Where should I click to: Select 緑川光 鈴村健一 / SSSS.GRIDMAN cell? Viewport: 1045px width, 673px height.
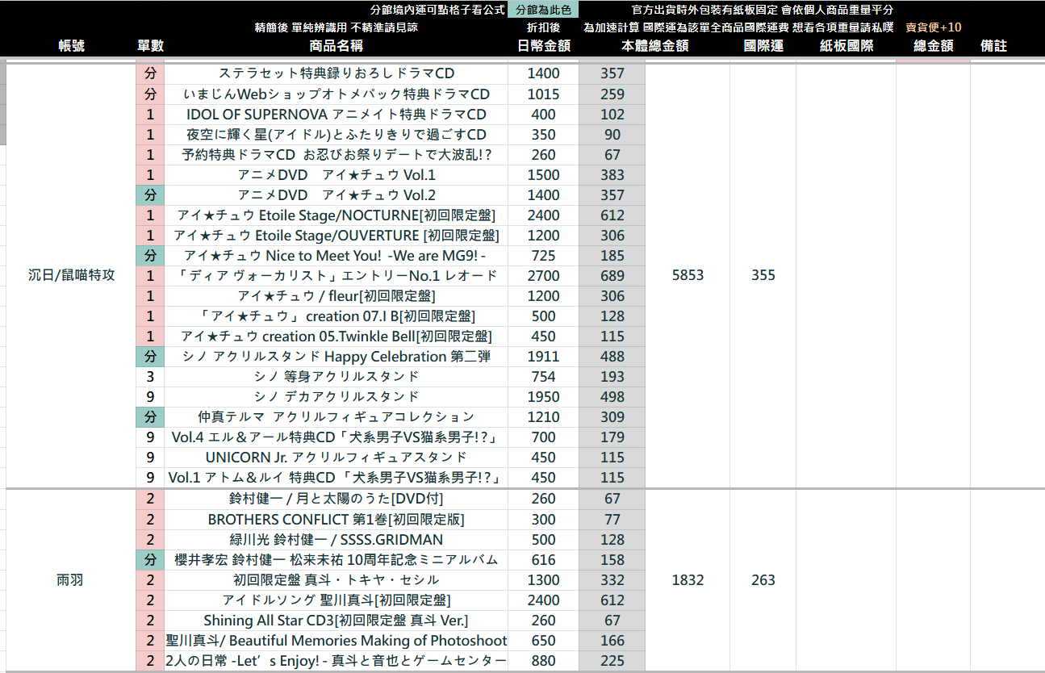tap(336, 540)
